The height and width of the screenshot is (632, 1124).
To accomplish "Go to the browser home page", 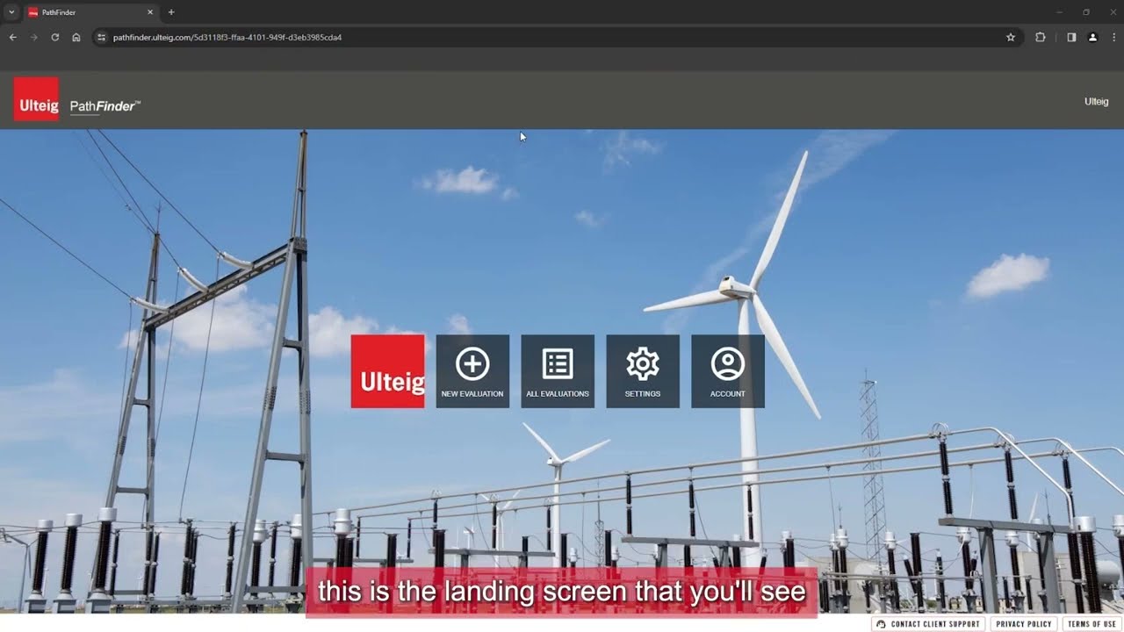I will [76, 38].
